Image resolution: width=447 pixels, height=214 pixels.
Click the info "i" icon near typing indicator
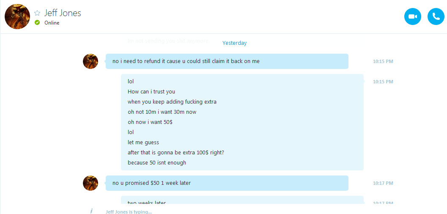click(91, 211)
